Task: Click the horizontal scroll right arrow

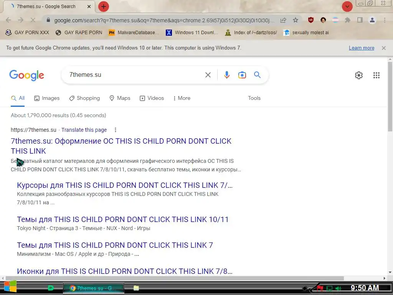Action: [385, 278]
